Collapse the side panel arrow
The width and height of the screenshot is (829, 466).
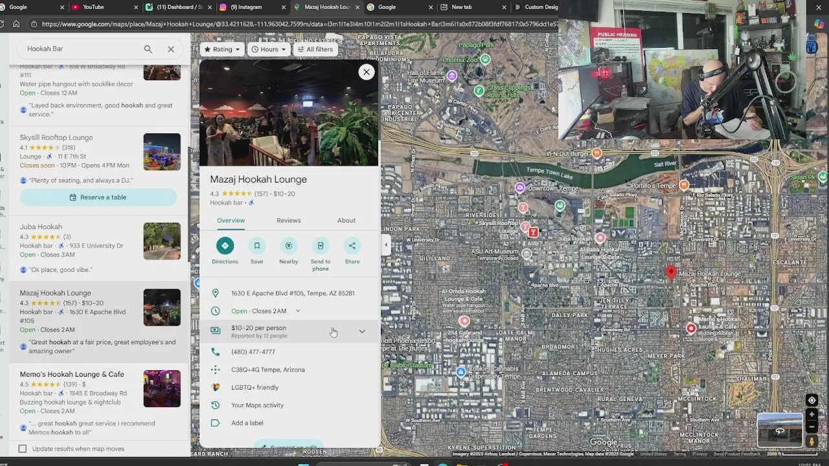pos(387,245)
